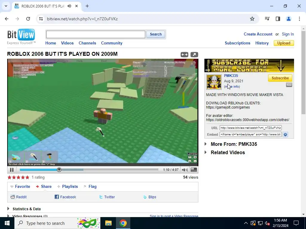
Task: Click the Search button
Action: coord(155,34)
